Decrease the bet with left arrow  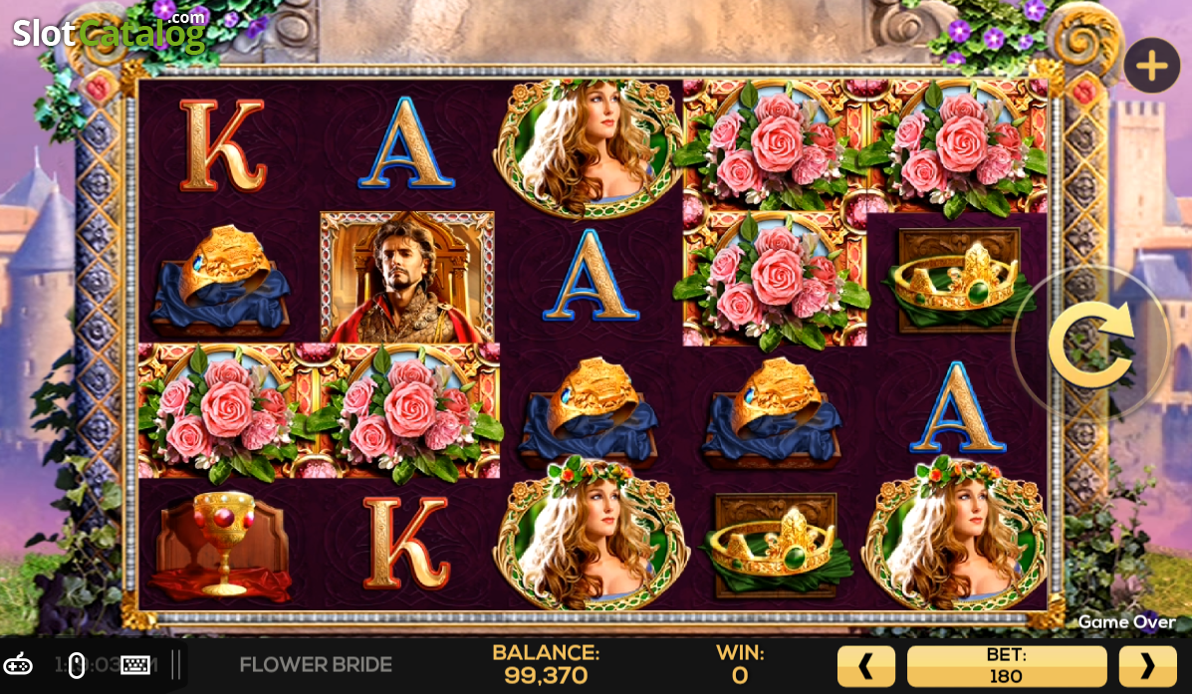[866, 667]
